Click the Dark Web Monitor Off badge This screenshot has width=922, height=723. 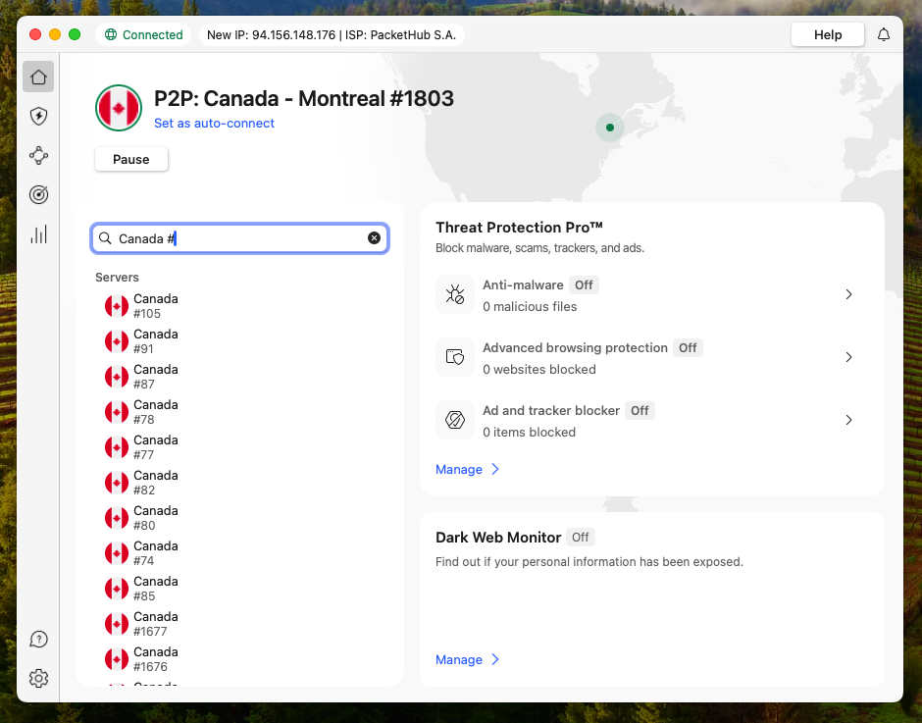click(x=581, y=538)
